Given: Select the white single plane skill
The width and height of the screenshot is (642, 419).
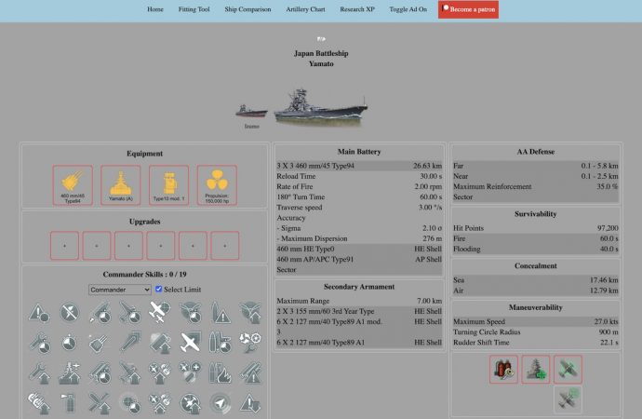Looking at the screenshot, I should click(190, 343).
